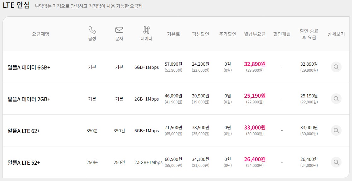
Task: Click the 250분 voice value
Action: tap(92, 162)
